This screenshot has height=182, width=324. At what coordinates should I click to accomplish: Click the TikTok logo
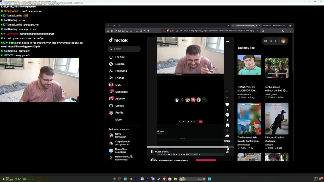pos(118,40)
